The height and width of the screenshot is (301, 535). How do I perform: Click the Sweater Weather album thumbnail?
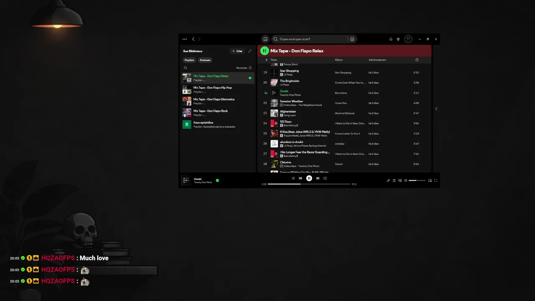(x=274, y=103)
